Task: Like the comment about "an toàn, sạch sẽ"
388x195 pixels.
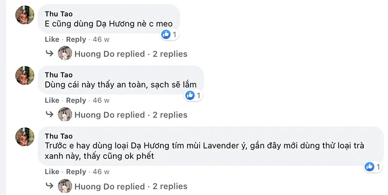Action: [52, 100]
